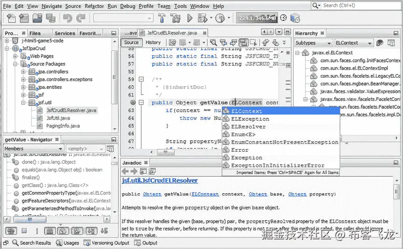Click the Javadoc back arrow

(125, 171)
